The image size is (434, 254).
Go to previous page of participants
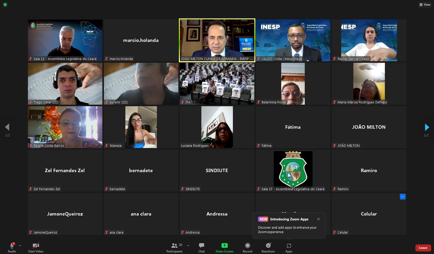(x=7, y=127)
